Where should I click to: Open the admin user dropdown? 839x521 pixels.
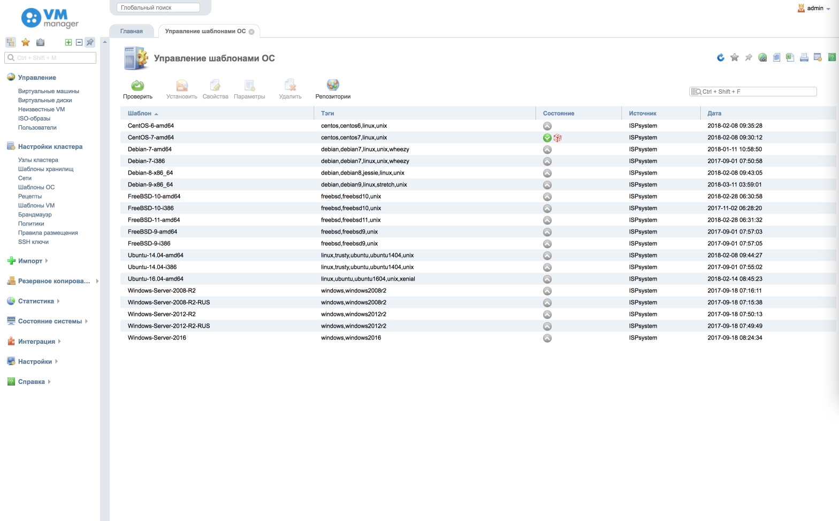click(815, 8)
